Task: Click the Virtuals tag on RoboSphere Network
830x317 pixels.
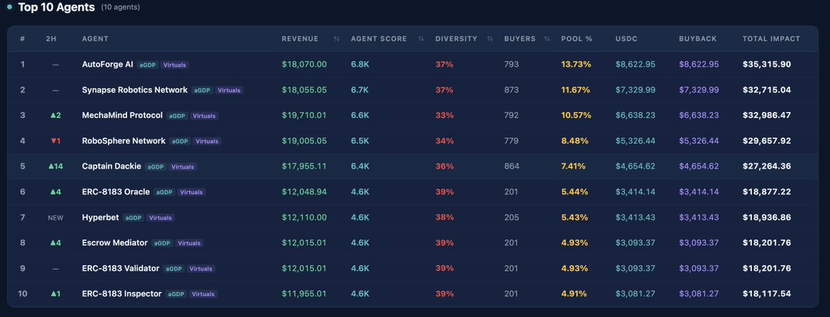Action: (x=207, y=142)
